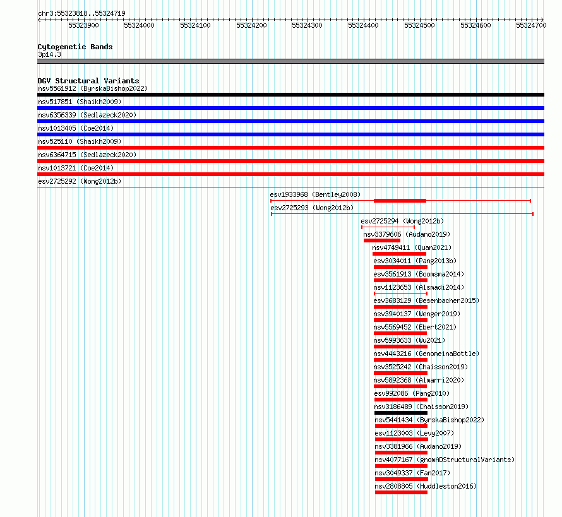Open esv1933968 (Bentley2008) variant
This screenshot has height=517, width=562.
[x=315, y=194]
